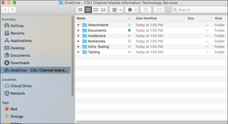
Task: Click the horizontal scrollbar below the file list
Action: tap(152, 121)
